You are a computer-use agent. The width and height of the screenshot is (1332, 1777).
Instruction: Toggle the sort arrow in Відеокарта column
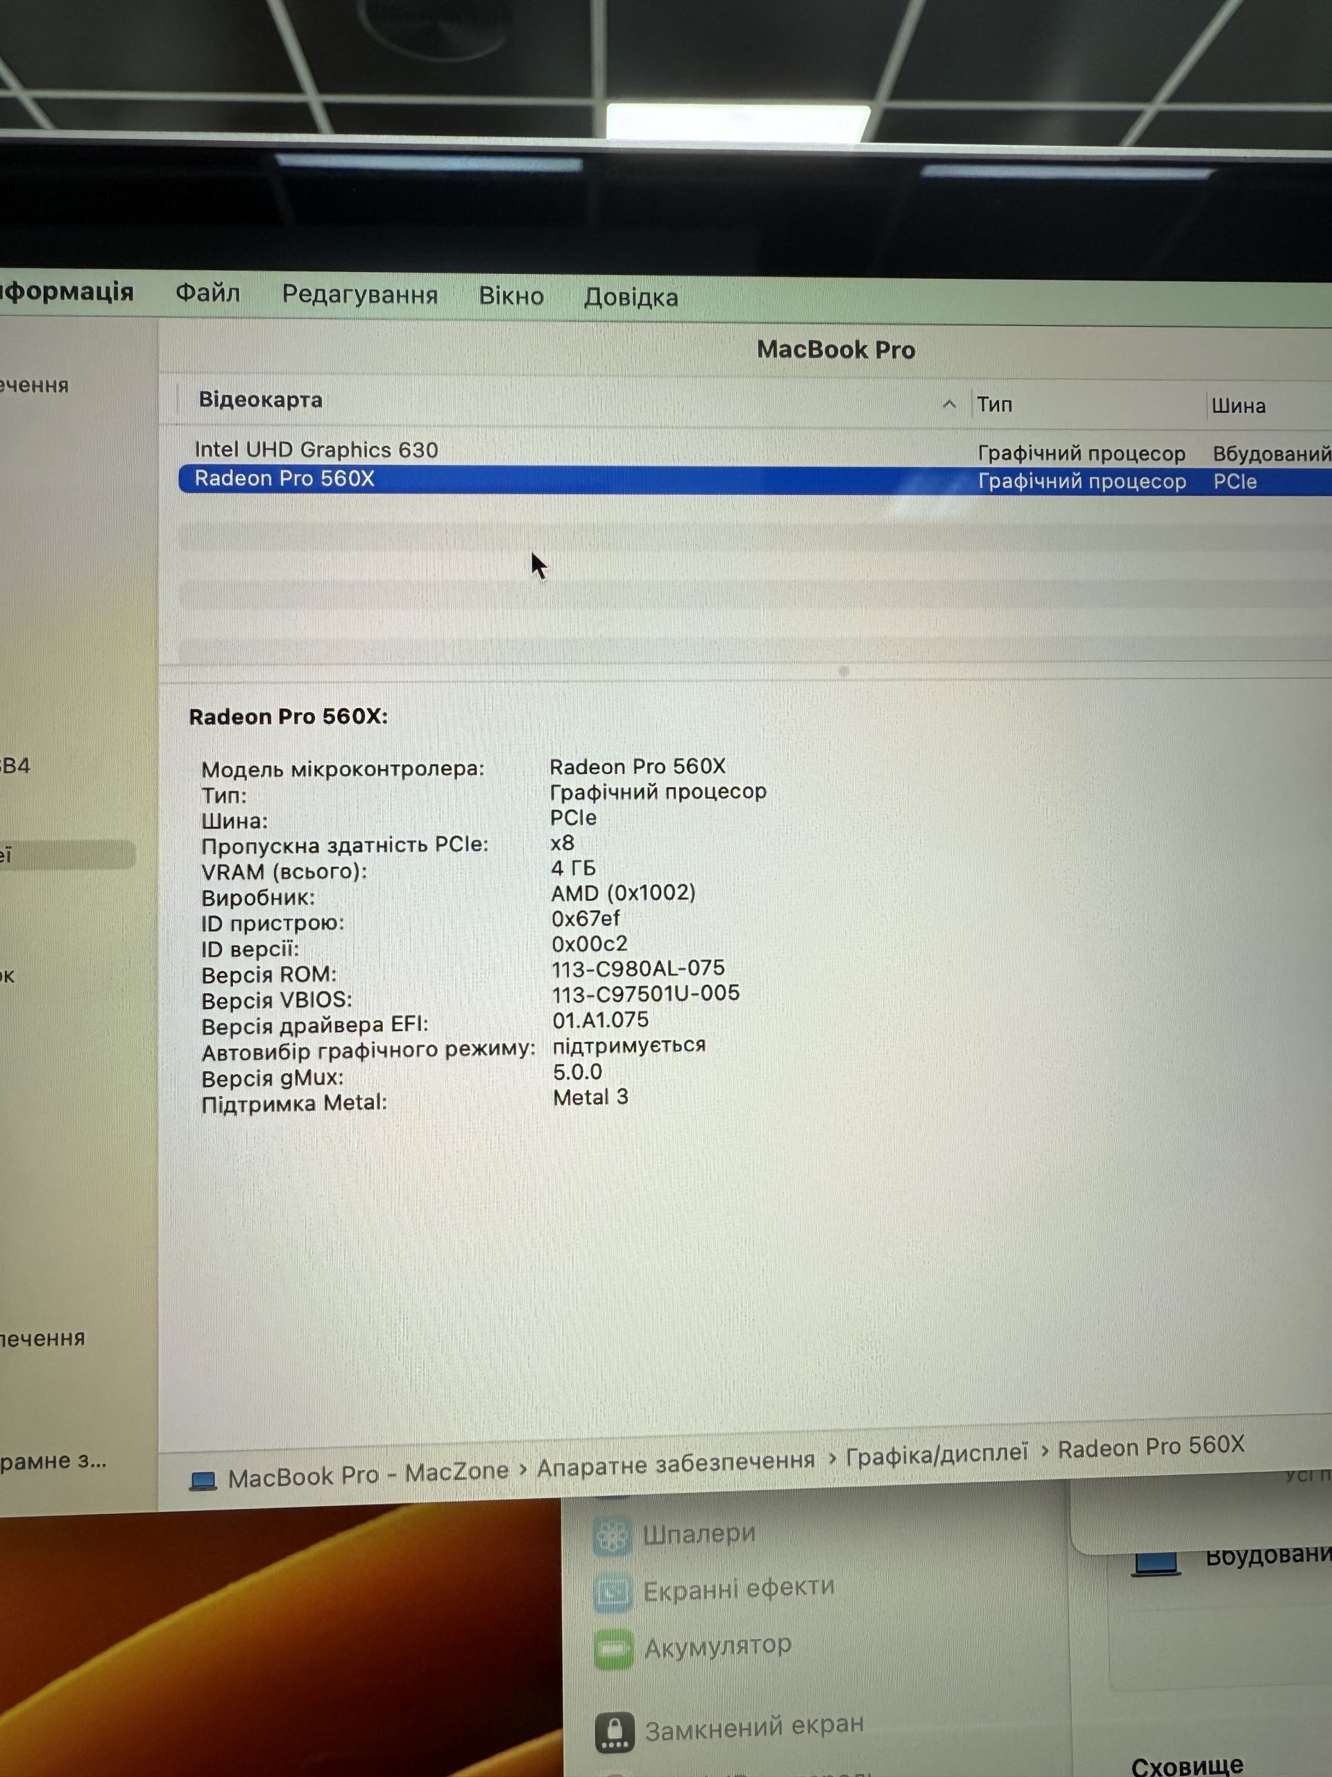coord(949,404)
